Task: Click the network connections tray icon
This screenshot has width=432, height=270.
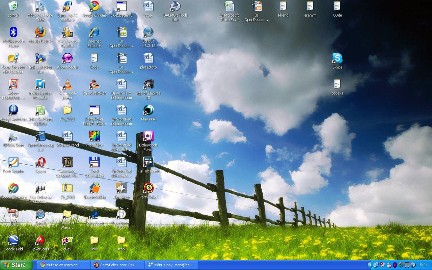Action: (x=376, y=265)
